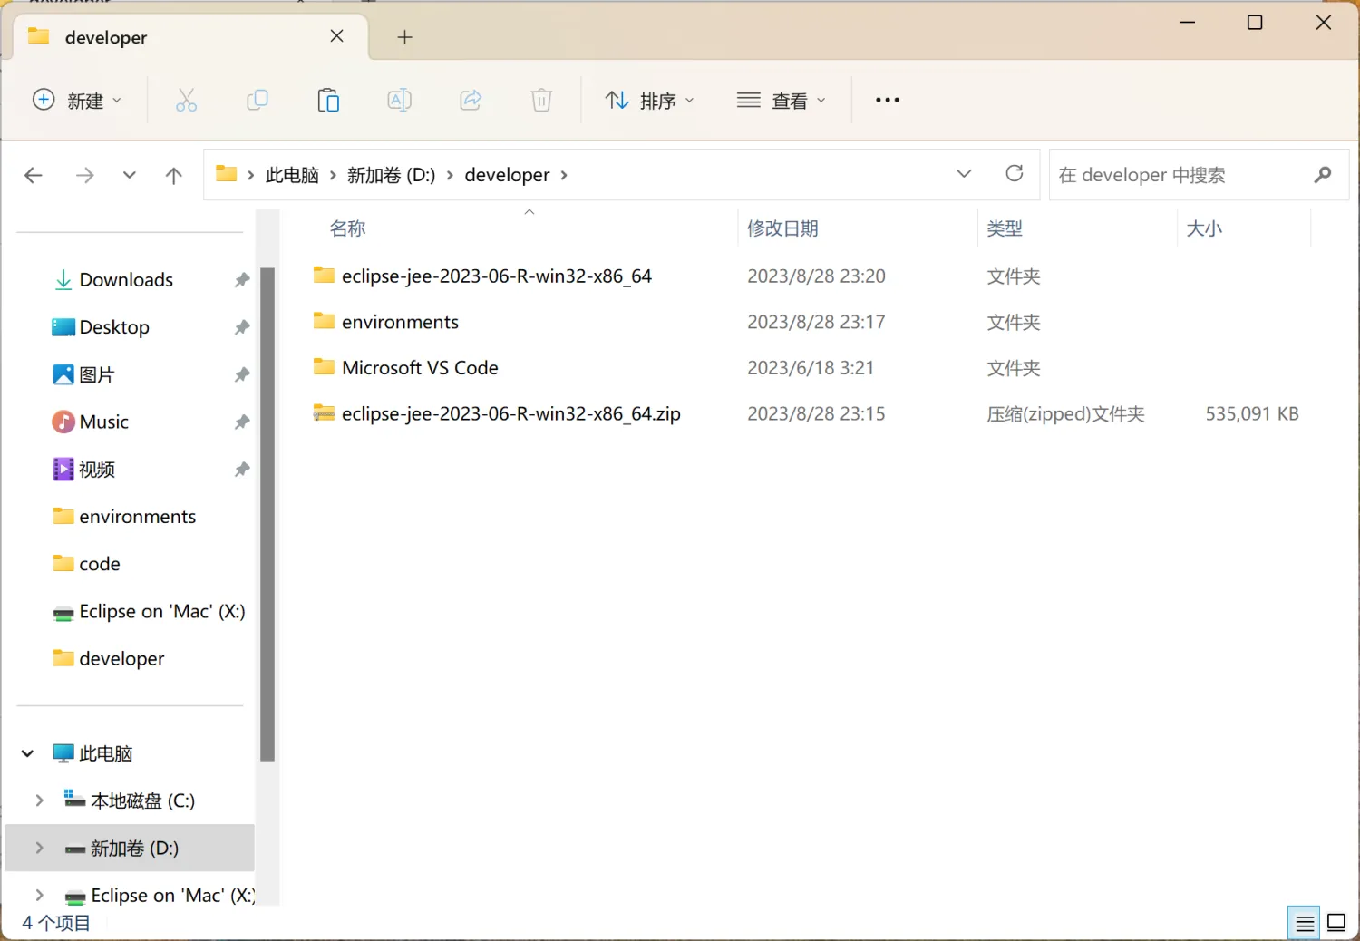
Task: Go up one directory level
Action: 174,175
